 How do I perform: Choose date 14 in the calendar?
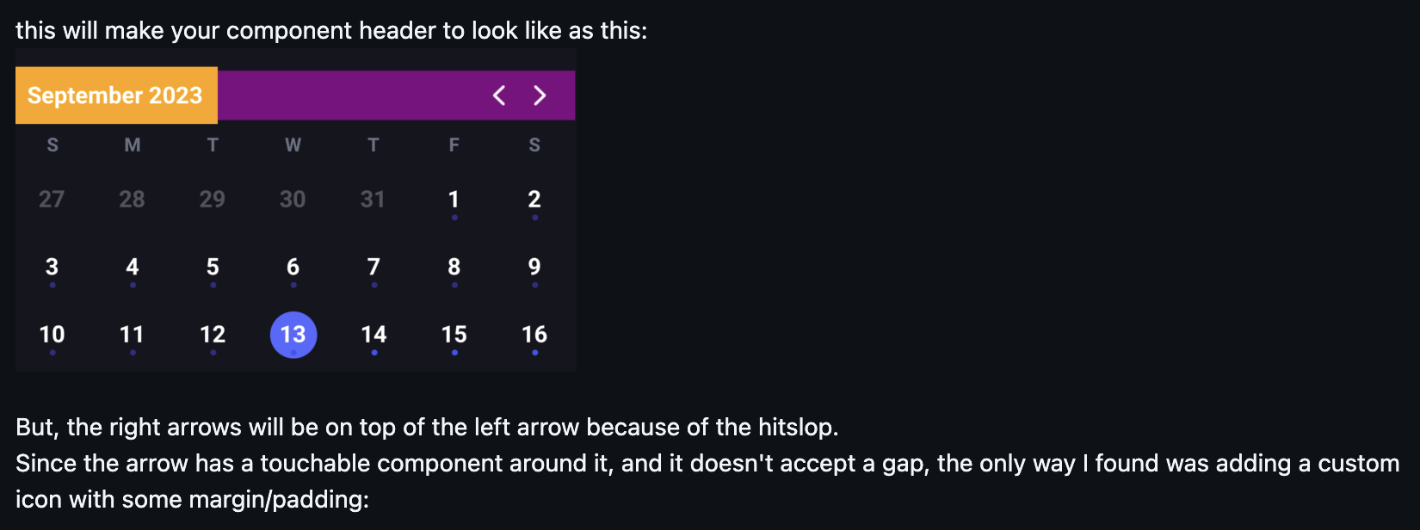coord(374,335)
